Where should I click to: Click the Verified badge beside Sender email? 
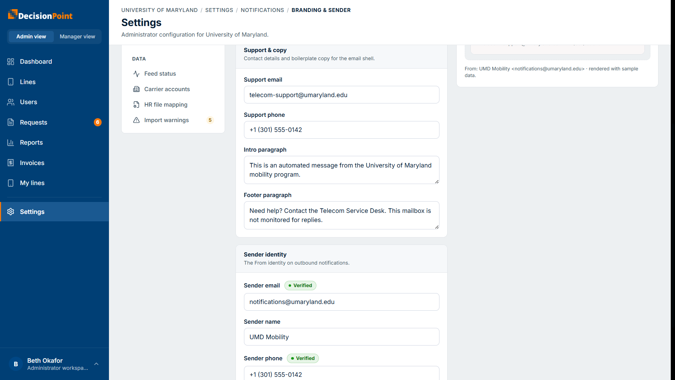click(x=300, y=285)
